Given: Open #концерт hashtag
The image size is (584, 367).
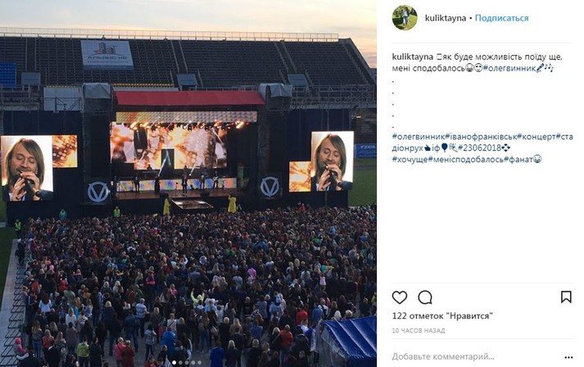Looking at the screenshot, I should pyautogui.click(x=536, y=136).
